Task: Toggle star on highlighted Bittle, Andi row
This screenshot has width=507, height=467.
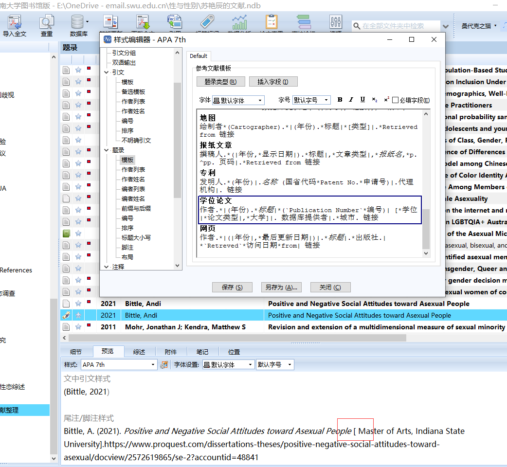Action: pyautogui.click(x=78, y=315)
